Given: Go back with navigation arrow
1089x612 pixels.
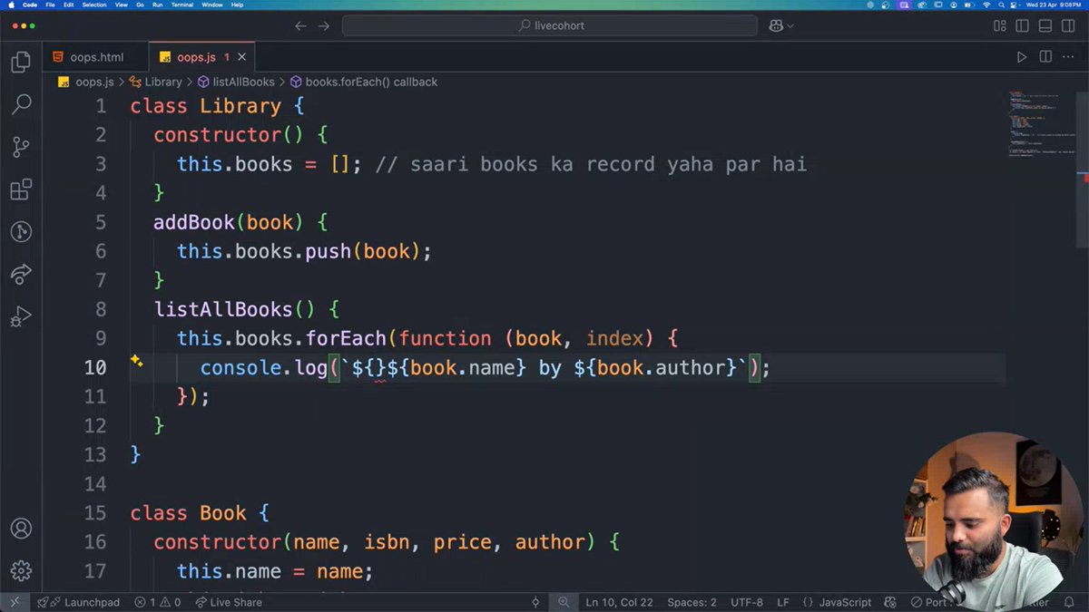Looking at the screenshot, I should pos(300,25).
